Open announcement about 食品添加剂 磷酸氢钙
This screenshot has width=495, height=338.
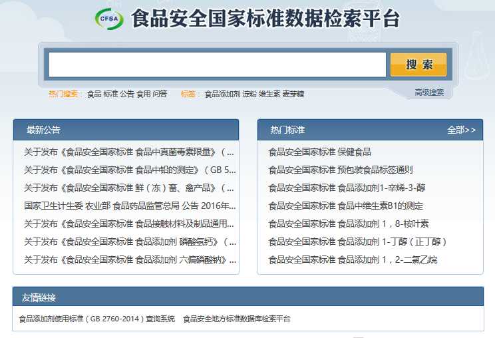coord(130,242)
